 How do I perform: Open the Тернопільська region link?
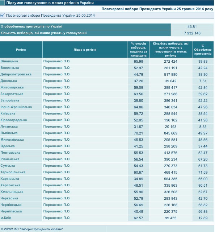(13, 172)
